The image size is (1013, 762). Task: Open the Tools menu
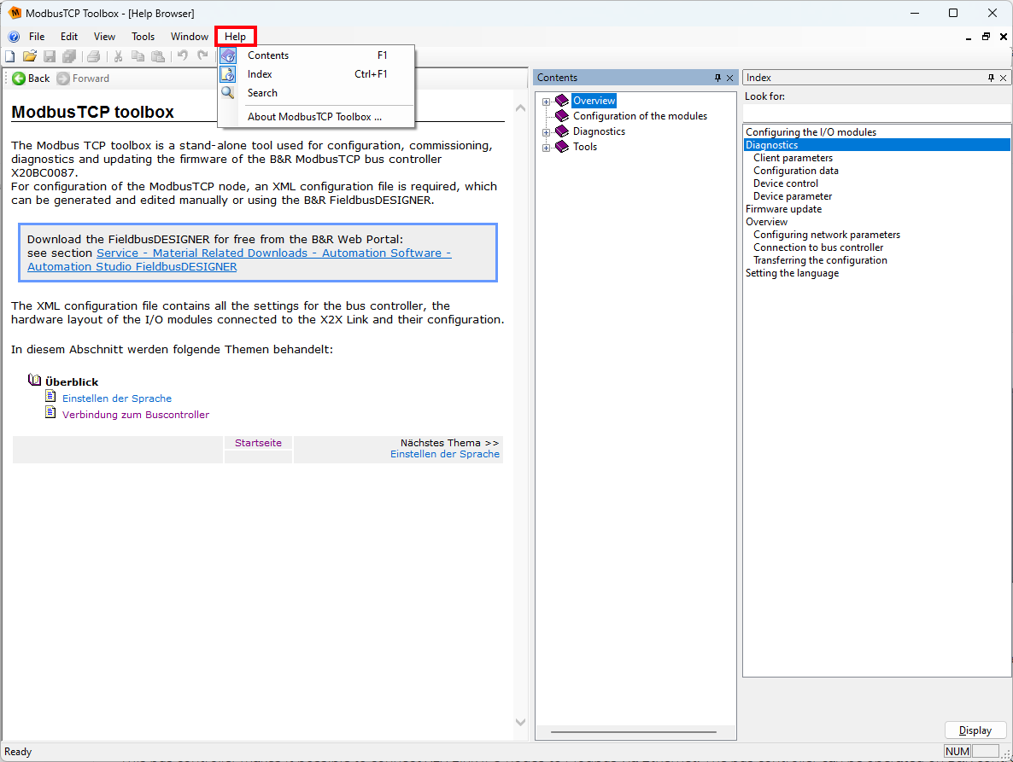tap(143, 37)
